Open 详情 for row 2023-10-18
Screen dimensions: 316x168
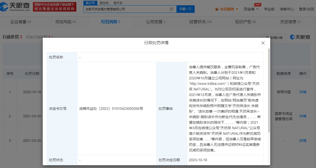303,92
